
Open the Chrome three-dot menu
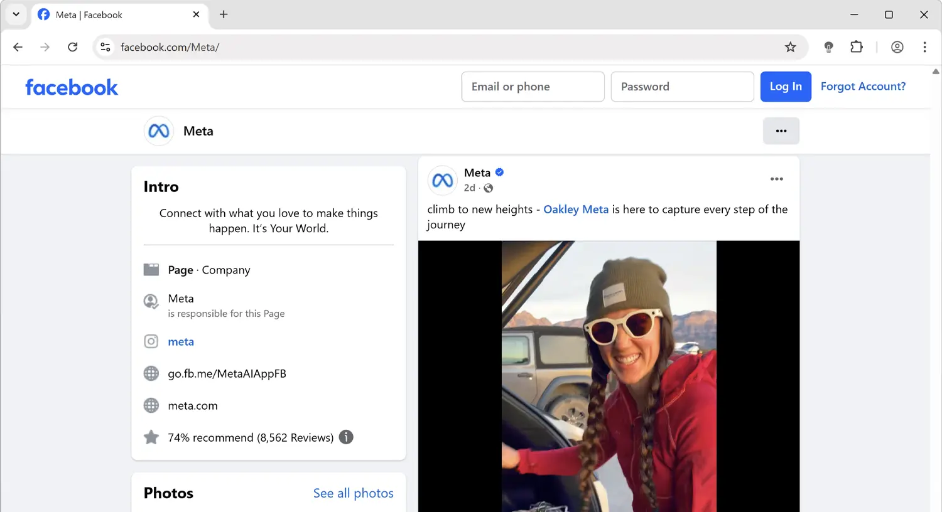(924, 46)
